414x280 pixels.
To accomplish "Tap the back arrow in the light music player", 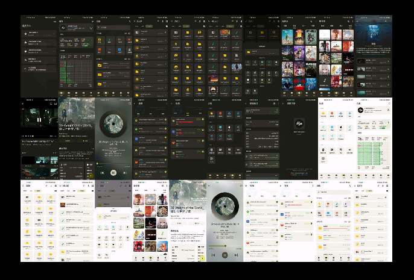I will tap(209, 185).
